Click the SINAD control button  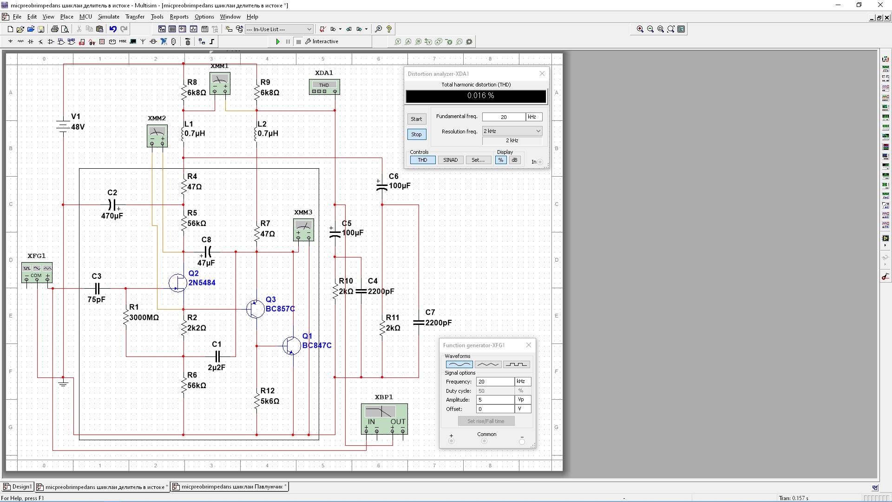click(x=450, y=160)
